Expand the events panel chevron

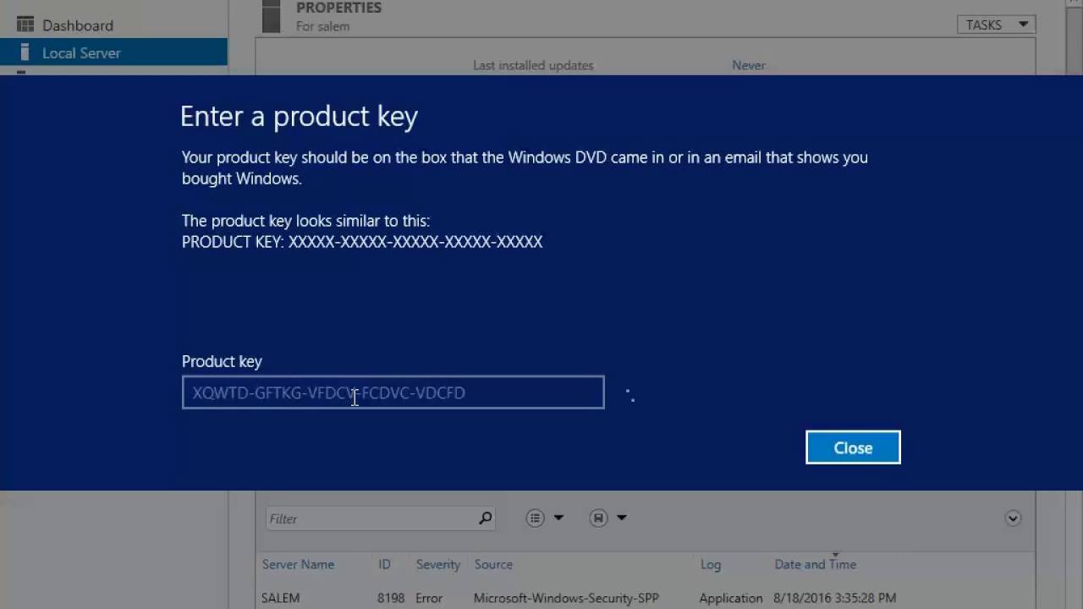1013,518
